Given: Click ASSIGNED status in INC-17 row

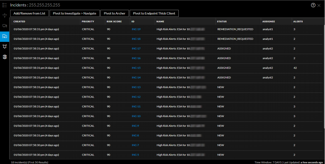Looking at the screenshot, I should click(224, 49).
